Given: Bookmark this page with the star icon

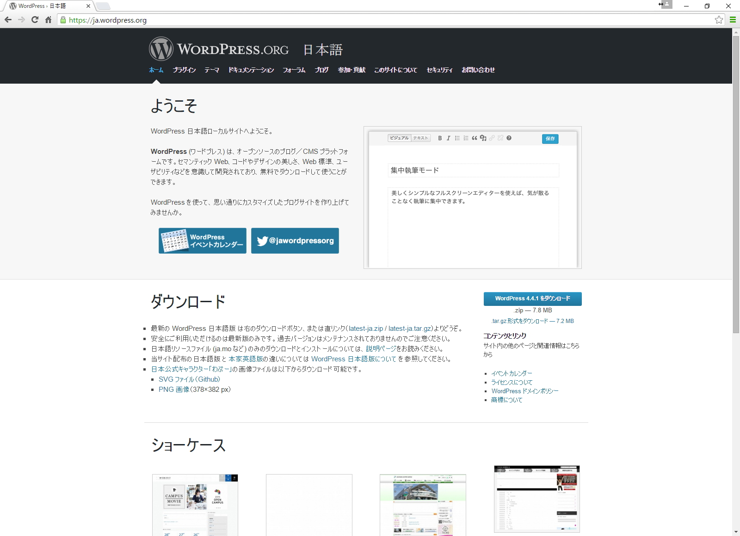Looking at the screenshot, I should coord(719,20).
